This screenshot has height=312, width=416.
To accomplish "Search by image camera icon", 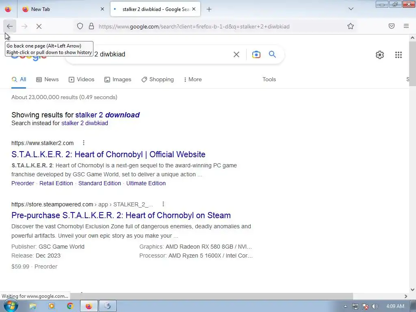I will click(x=256, y=54).
